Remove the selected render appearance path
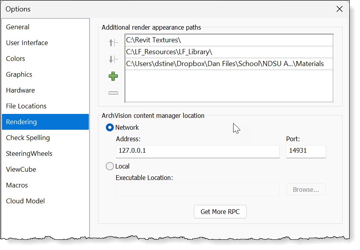The height and width of the screenshot is (250, 360). [x=113, y=92]
